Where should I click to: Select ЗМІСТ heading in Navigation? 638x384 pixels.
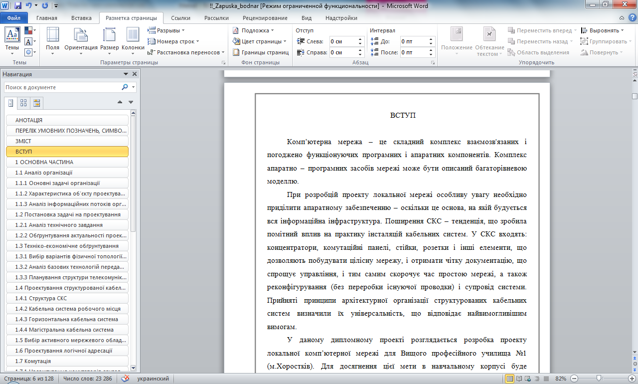tap(67, 141)
